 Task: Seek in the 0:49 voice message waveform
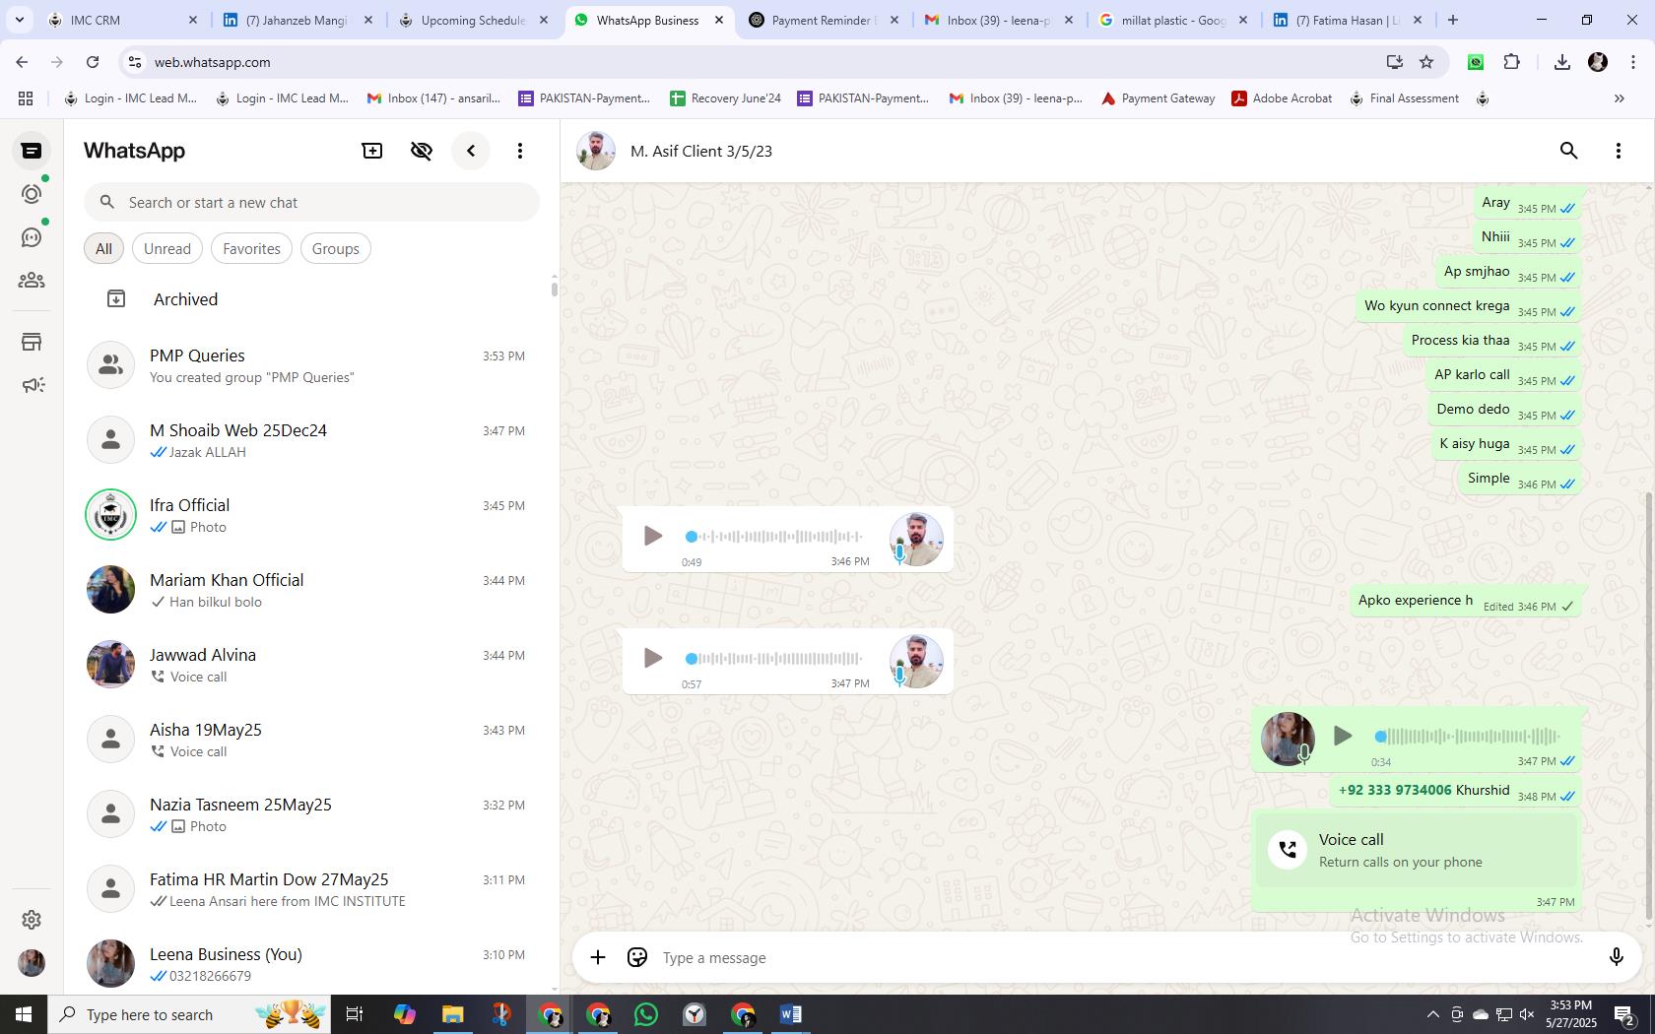774,536
